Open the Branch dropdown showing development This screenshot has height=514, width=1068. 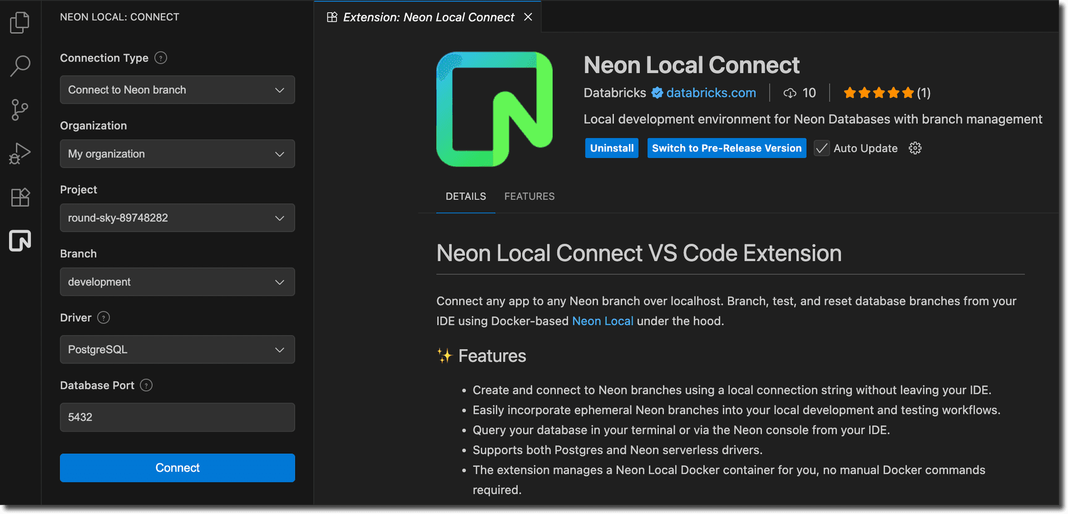(x=177, y=281)
